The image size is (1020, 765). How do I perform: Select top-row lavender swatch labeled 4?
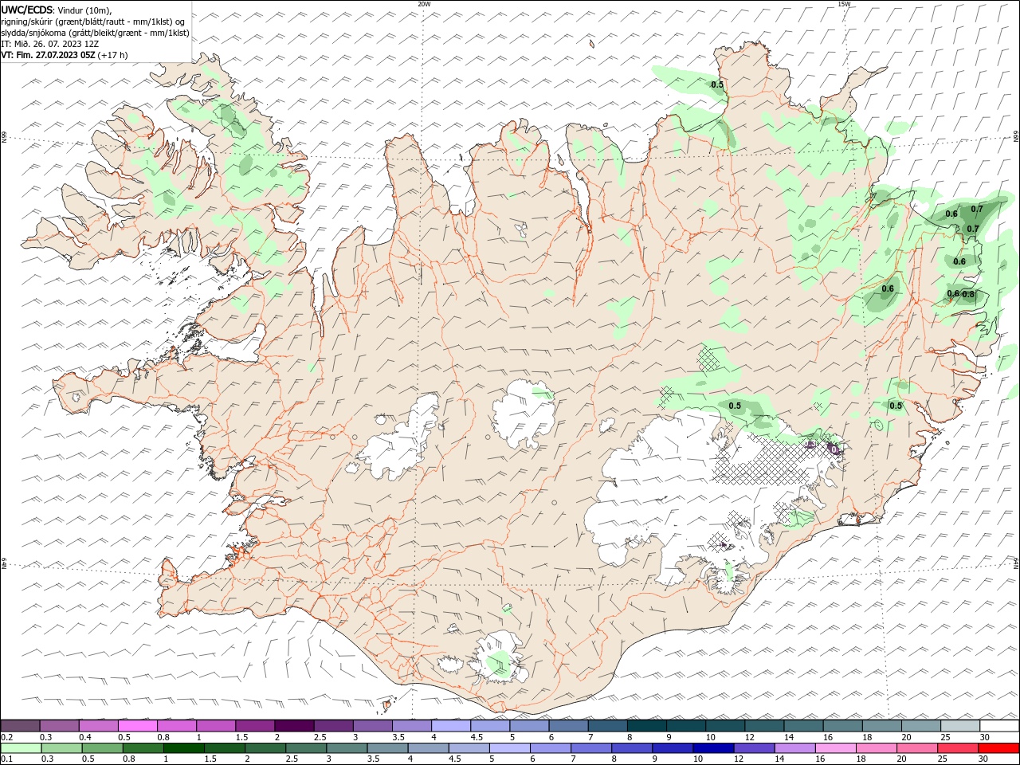point(450,726)
